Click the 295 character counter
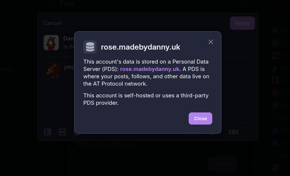Viewport: 290px width, 176px height. point(233,132)
